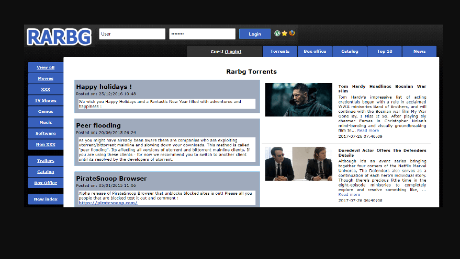Open the News tab
Viewport: 460px width, 259px height.
420,52
